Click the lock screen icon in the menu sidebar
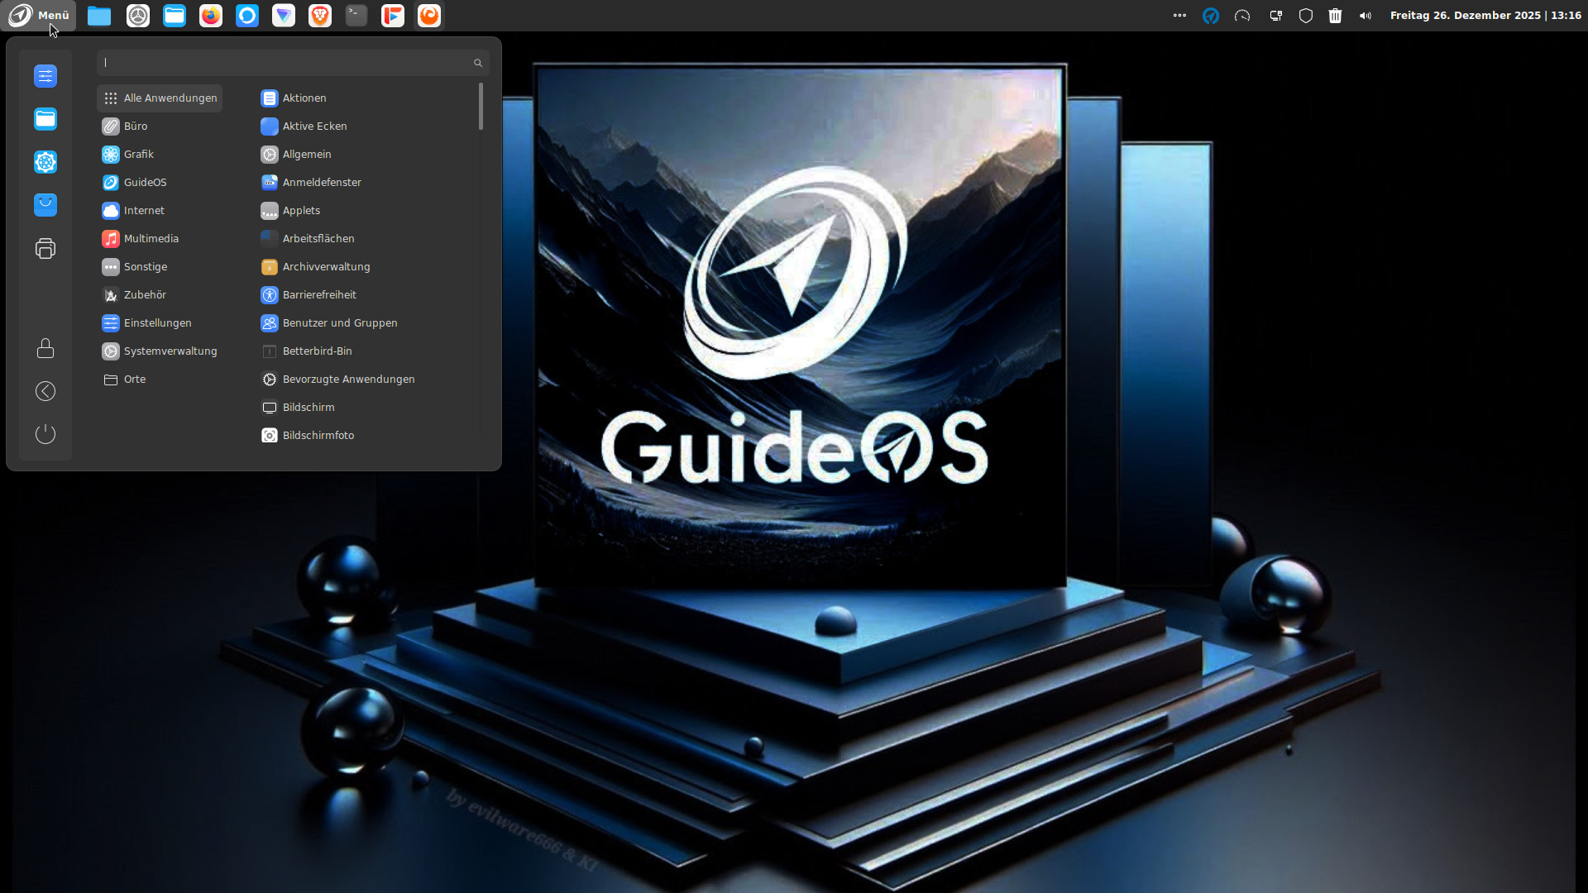 pos(45,348)
